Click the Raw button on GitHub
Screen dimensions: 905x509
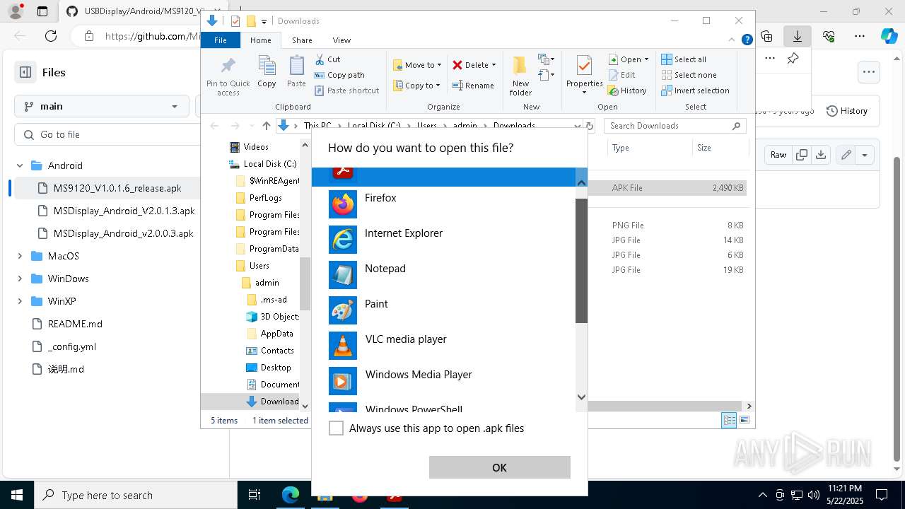pos(778,155)
